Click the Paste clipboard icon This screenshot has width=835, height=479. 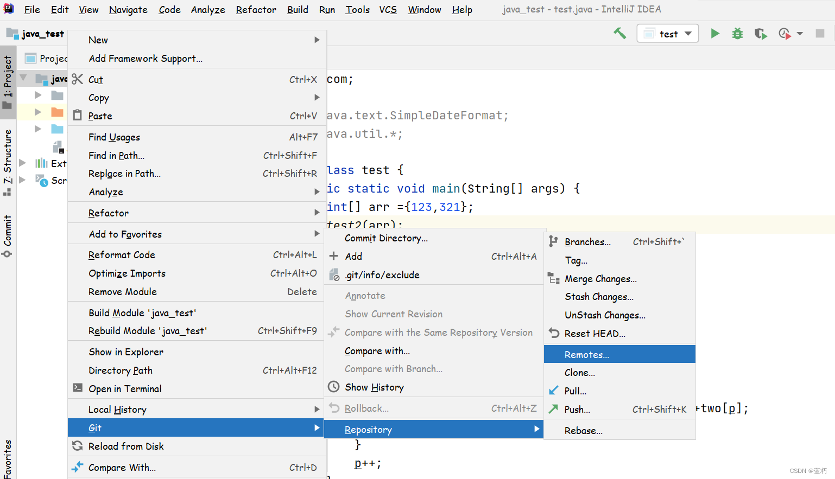click(78, 116)
